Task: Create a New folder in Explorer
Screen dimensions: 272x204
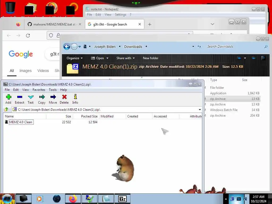Action: click(x=151, y=58)
